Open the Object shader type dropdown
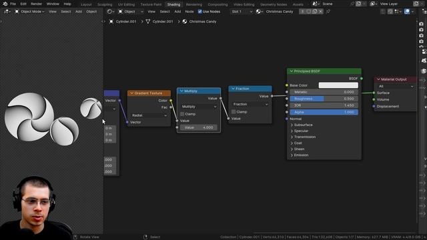 [x=131, y=11]
